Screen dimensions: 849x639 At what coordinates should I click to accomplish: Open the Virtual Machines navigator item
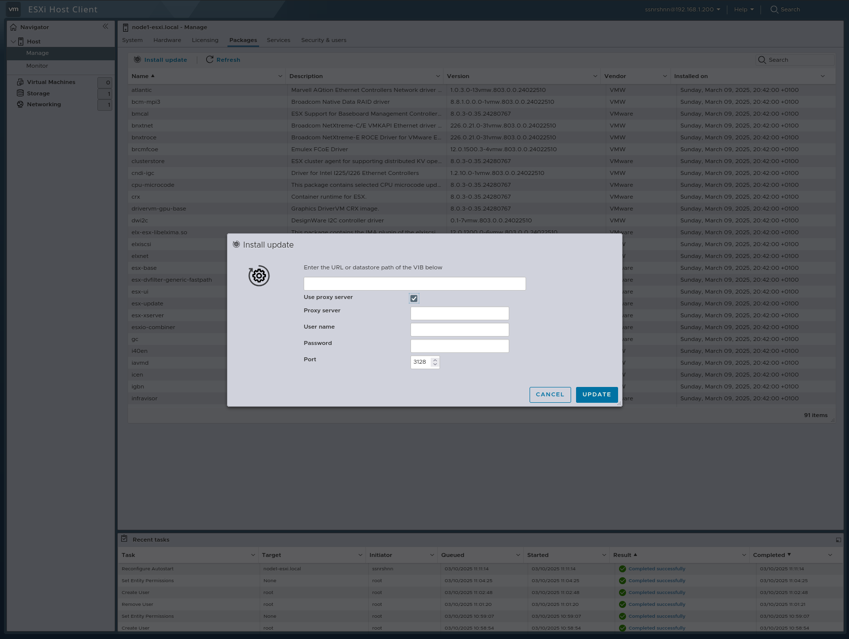coord(51,82)
